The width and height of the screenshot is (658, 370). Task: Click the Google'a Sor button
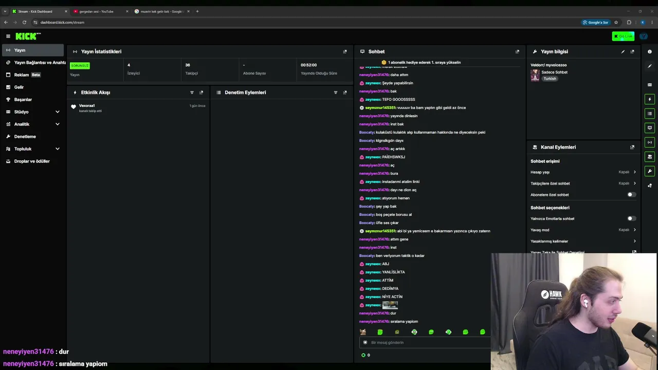pyautogui.click(x=596, y=22)
